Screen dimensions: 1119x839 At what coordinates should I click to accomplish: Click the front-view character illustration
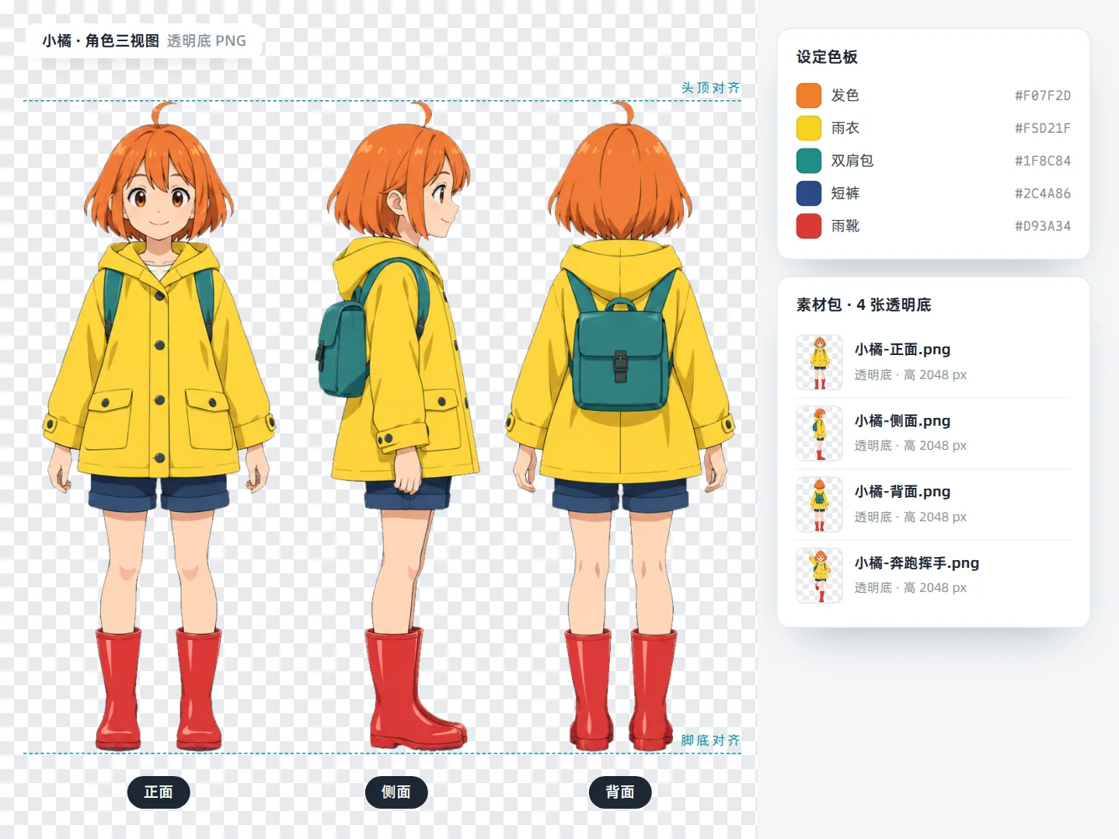click(159, 426)
